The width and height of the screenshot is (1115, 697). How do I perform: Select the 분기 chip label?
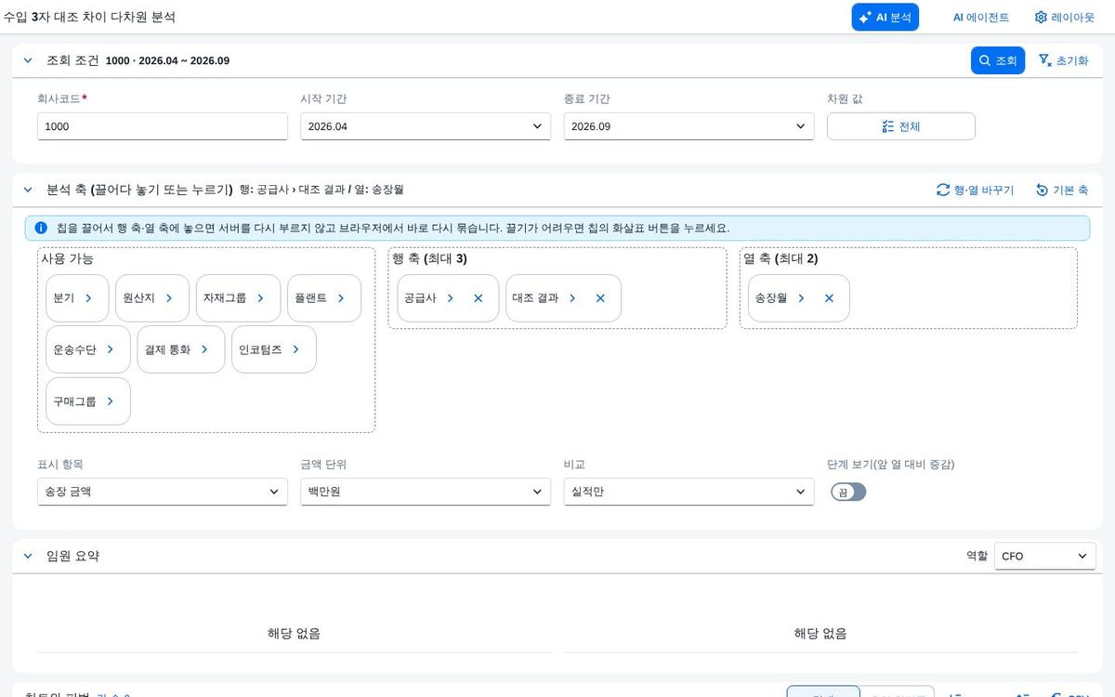[63, 298]
